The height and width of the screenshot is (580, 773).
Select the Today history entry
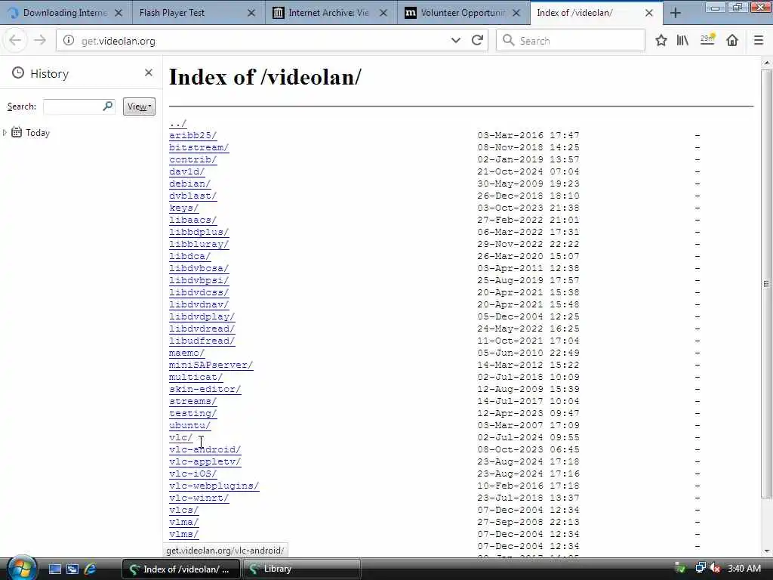[38, 133]
